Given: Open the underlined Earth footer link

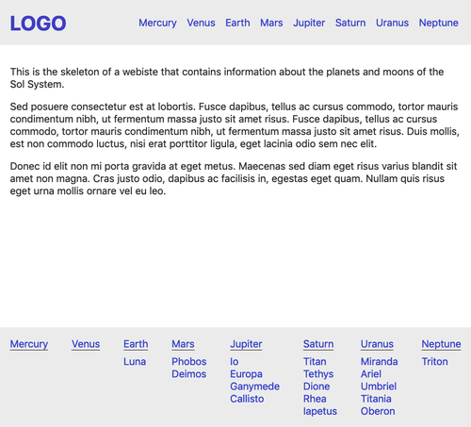Looking at the screenshot, I should [x=136, y=344].
